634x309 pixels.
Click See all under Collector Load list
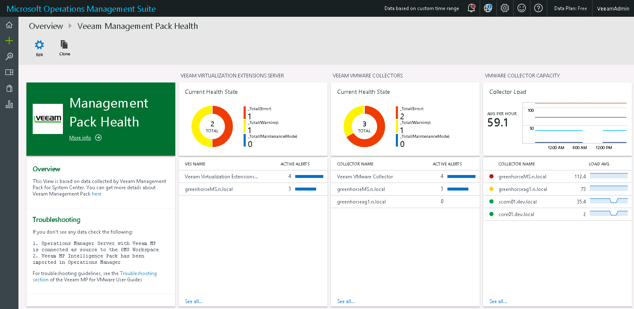coord(498,301)
